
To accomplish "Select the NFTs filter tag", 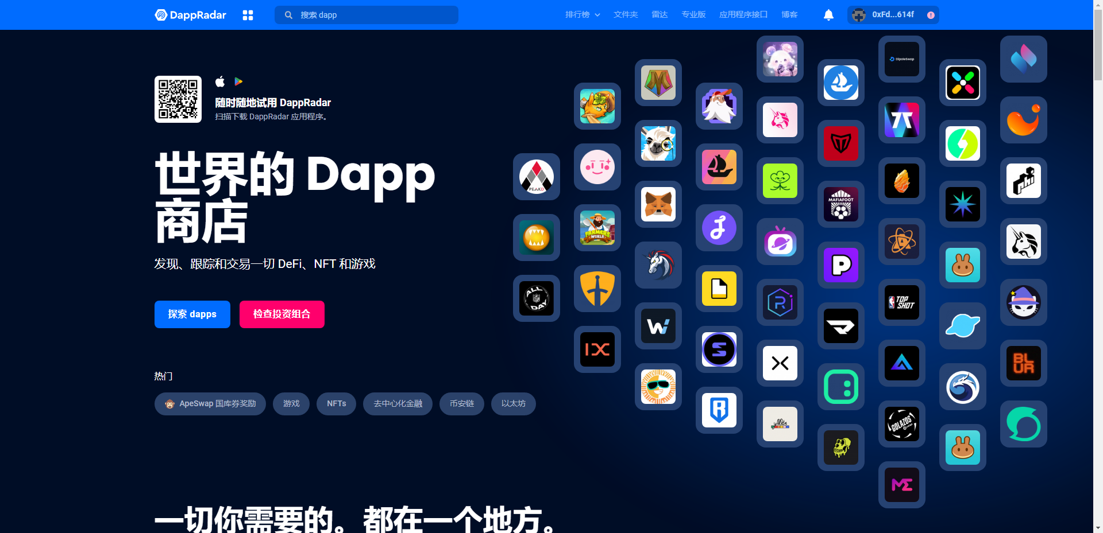I will [x=336, y=403].
